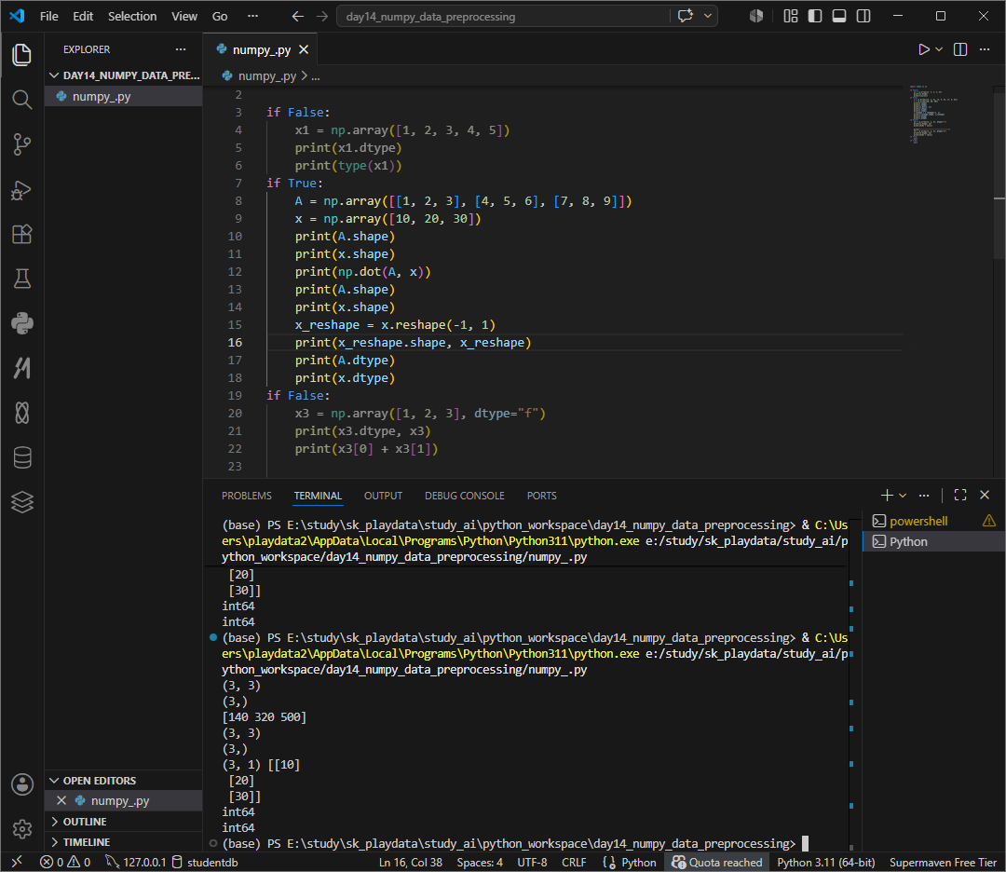Open the chat icon in title bar
1006x872 pixels.
pyautogui.click(x=686, y=16)
